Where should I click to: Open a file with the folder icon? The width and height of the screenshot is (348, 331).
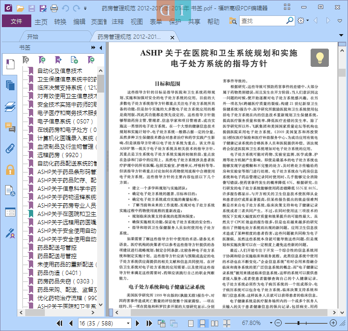[x=20, y=8]
